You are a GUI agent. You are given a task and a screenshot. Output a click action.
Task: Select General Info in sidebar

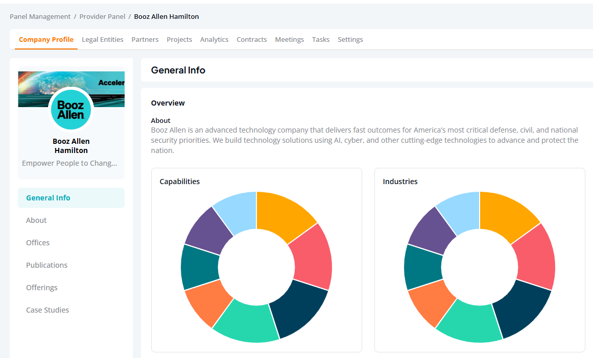click(71, 198)
